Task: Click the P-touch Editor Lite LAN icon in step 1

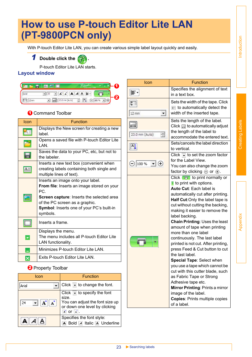Action: (82, 59)
